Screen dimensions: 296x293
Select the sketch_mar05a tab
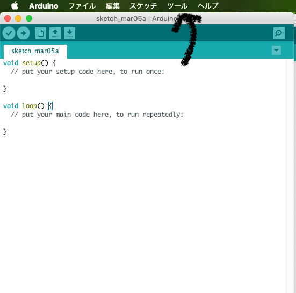tap(35, 51)
